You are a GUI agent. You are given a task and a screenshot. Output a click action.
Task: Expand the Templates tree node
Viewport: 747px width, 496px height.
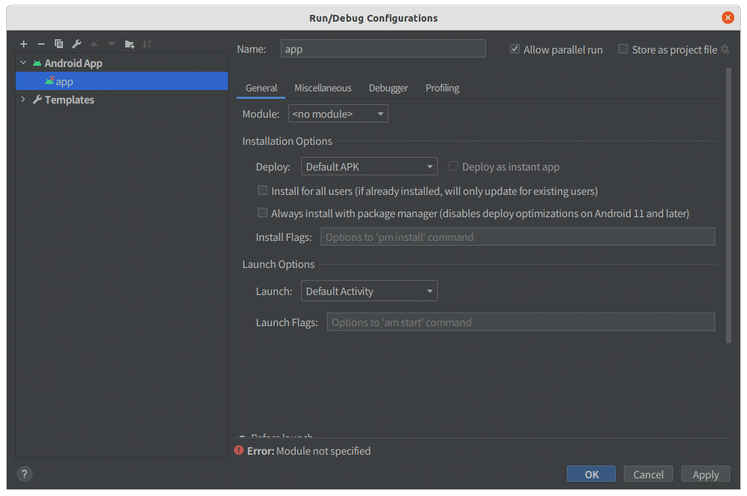click(x=23, y=99)
